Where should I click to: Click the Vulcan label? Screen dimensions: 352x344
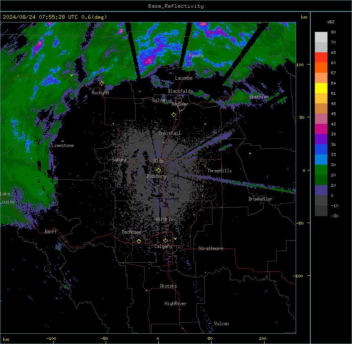pos(221,324)
